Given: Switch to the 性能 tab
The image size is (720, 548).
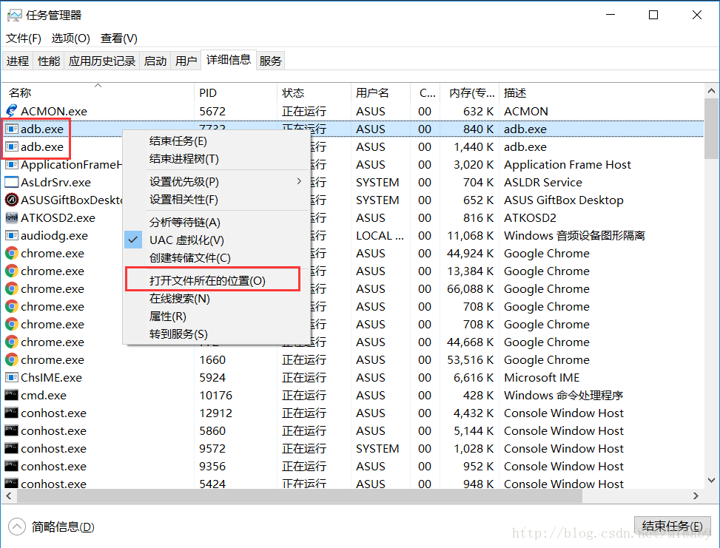Looking at the screenshot, I should (49, 61).
